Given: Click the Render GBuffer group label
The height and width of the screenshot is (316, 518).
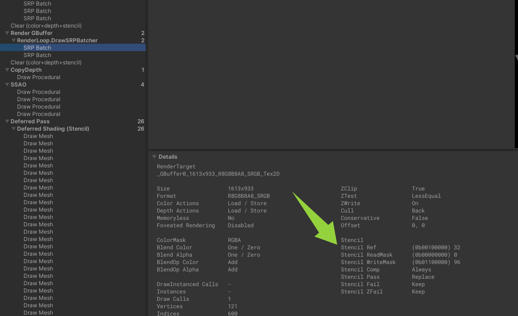Looking at the screenshot, I should click(x=31, y=33).
